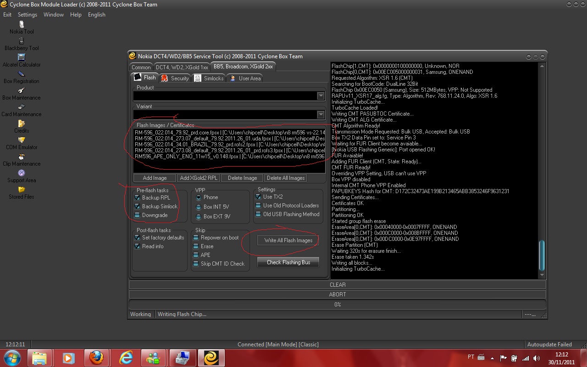Click the Add XGold2 RPL button
Image resolution: width=587 pixels, height=367 pixels.
(199, 178)
